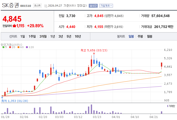This screenshot has width=177, height=120.
Task: Click the stock code 001510
Action: [26, 6]
